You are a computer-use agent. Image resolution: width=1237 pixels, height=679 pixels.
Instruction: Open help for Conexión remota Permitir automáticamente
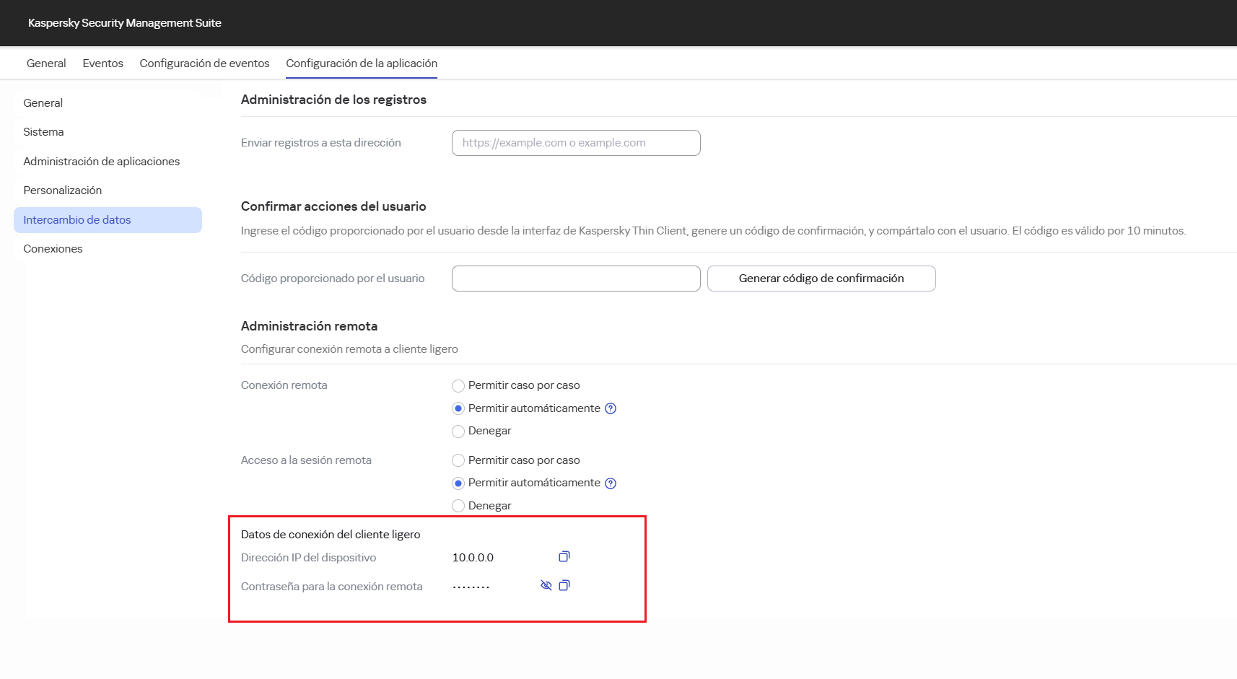pyautogui.click(x=610, y=408)
